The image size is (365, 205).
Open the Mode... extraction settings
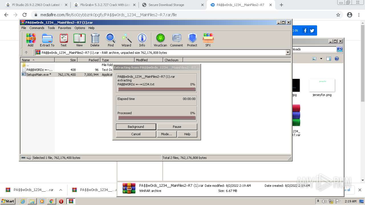pos(167,134)
